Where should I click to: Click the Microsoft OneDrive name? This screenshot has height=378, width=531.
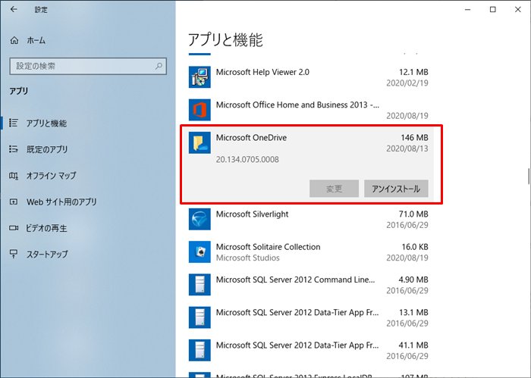(251, 138)
